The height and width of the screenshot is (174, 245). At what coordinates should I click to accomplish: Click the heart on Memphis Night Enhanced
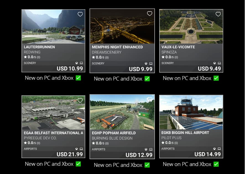point(150,14)
